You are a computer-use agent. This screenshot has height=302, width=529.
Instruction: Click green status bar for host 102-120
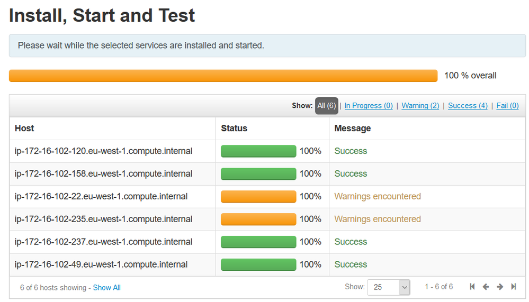click(x=258, y=151)
